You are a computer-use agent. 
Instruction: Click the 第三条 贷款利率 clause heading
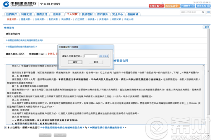tap(21, 100)
